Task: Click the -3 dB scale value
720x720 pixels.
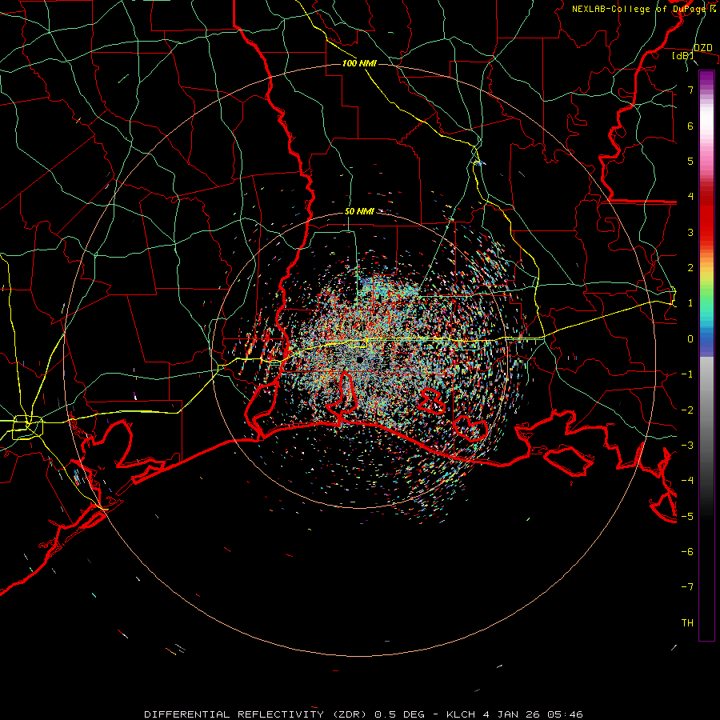Action: [x=687, y=445]
